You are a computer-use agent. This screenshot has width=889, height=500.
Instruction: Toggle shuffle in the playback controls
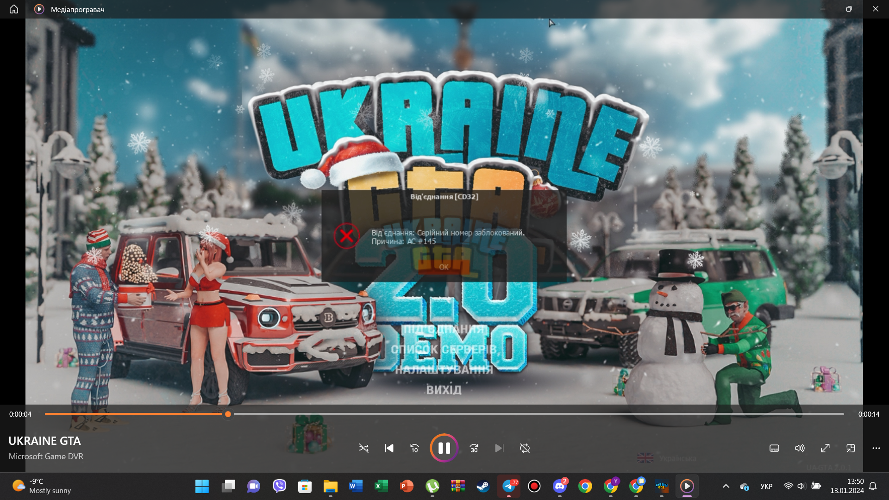tap(363, 448)
